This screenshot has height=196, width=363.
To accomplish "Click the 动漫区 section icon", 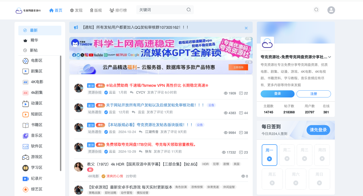I will pyautogui.click(x=25, y=103).
